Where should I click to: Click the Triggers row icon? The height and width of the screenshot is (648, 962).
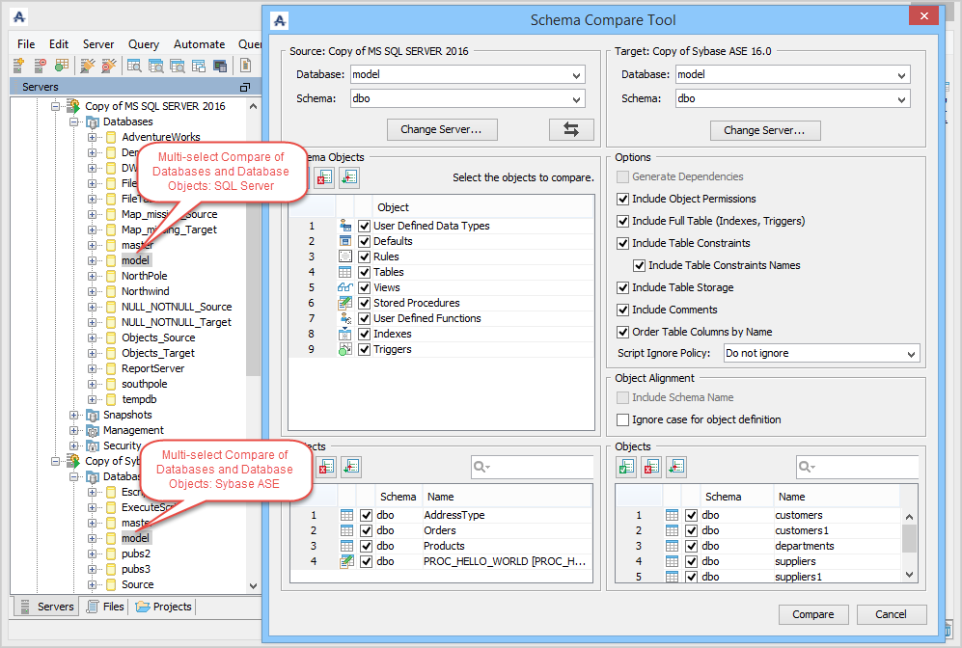coord(345,349)
